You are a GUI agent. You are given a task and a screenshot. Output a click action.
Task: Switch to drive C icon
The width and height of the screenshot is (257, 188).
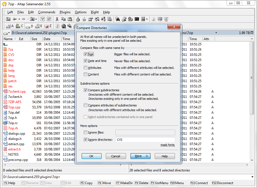[19, 26]
